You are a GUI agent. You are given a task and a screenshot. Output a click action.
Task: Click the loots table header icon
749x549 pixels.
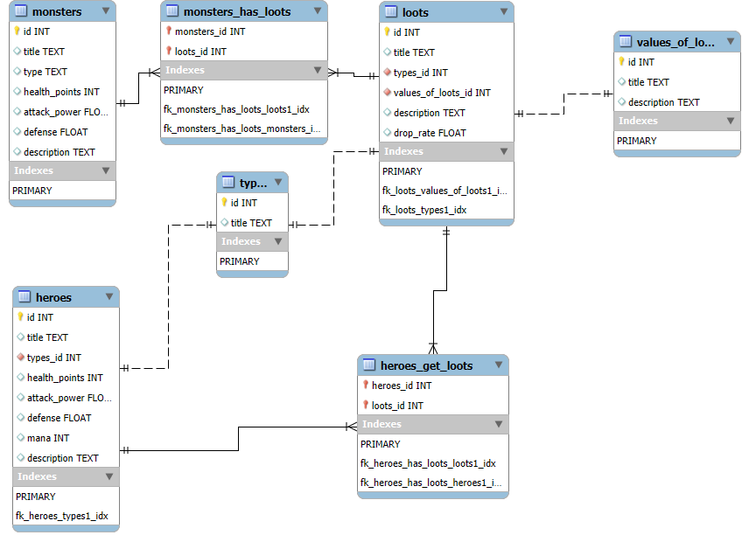[x=390, y=12]
